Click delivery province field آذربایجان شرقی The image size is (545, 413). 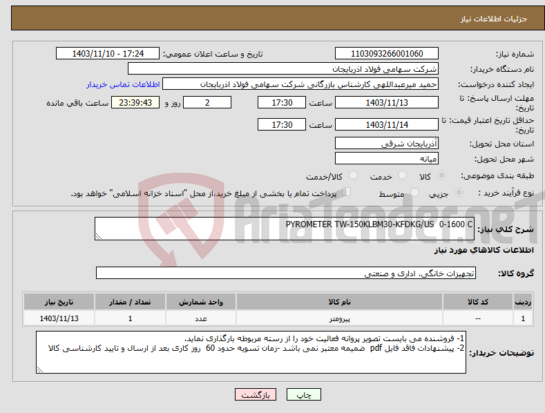tap(387, 143)
